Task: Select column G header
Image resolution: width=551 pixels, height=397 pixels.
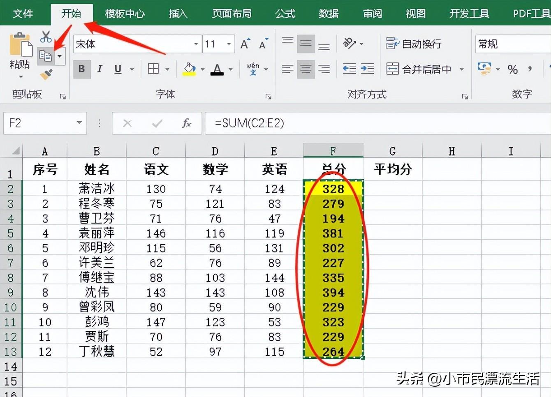Action: tap(393, 151)
